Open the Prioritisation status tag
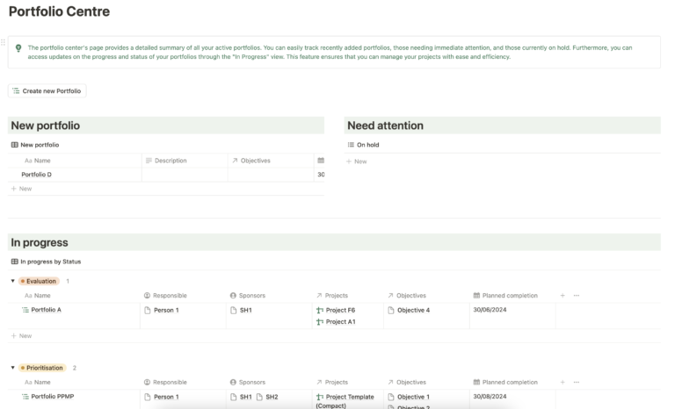Image resolution: width=675 pixels, height=409 pixels. coord(43,368)
